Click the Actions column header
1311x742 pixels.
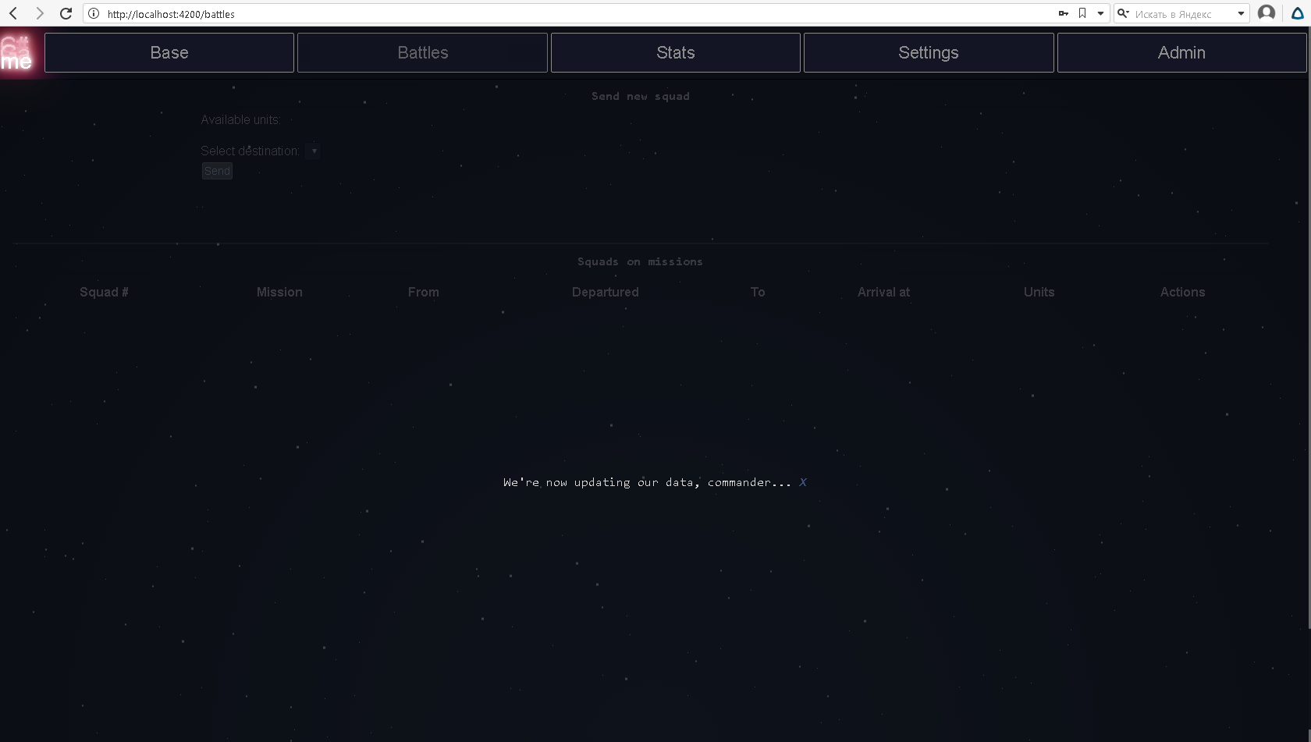(1182, 292)
